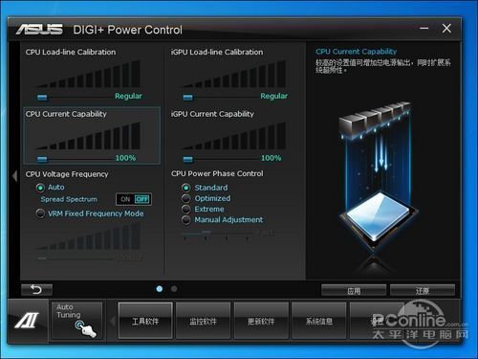
Task: Click the iGPU Current Capability label
Action: tap(212, 114)
